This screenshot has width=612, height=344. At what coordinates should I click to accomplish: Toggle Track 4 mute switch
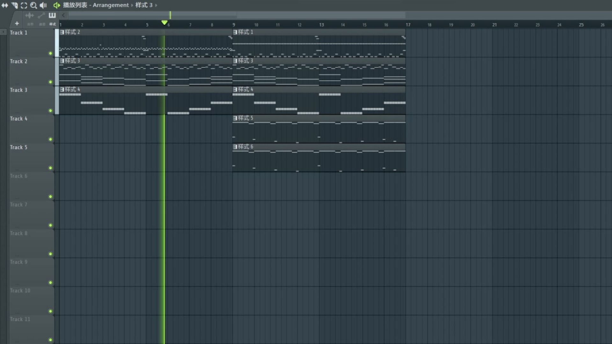(50, 139)
